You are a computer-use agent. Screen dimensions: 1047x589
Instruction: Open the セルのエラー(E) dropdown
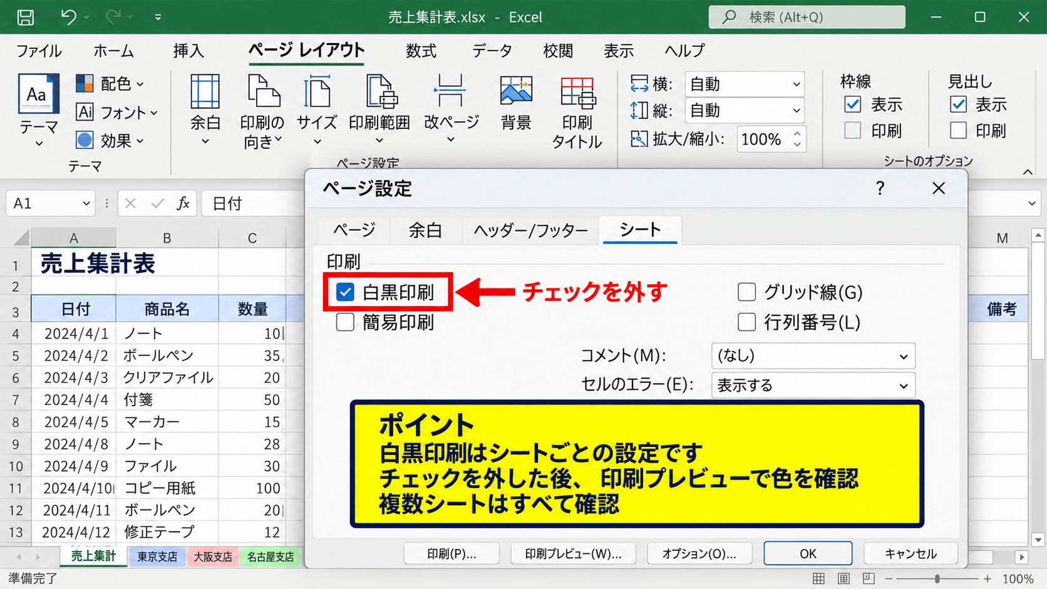click(x=813, y=386)
